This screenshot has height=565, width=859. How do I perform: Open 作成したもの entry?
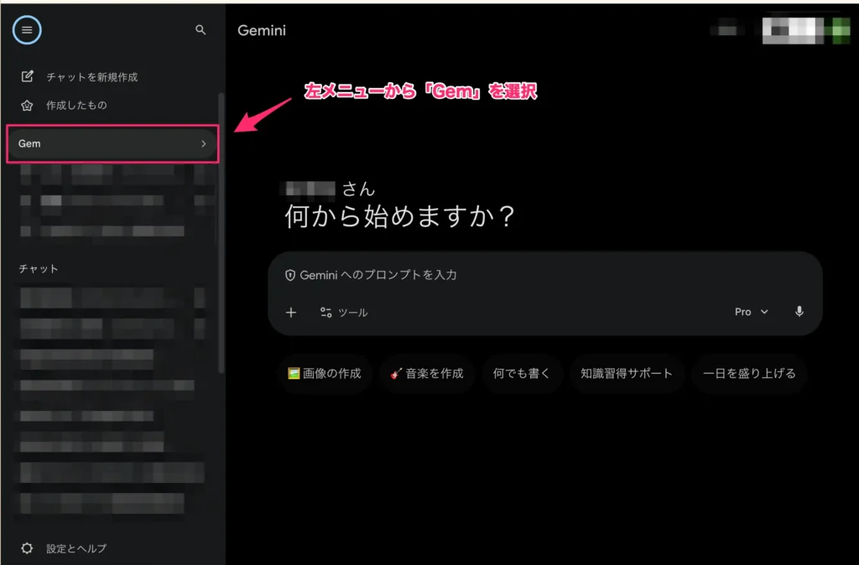tap(76, 105)
